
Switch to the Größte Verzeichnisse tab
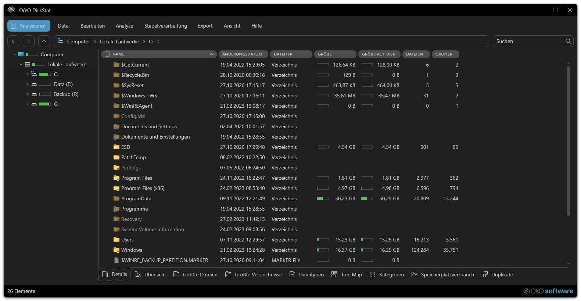254,275
